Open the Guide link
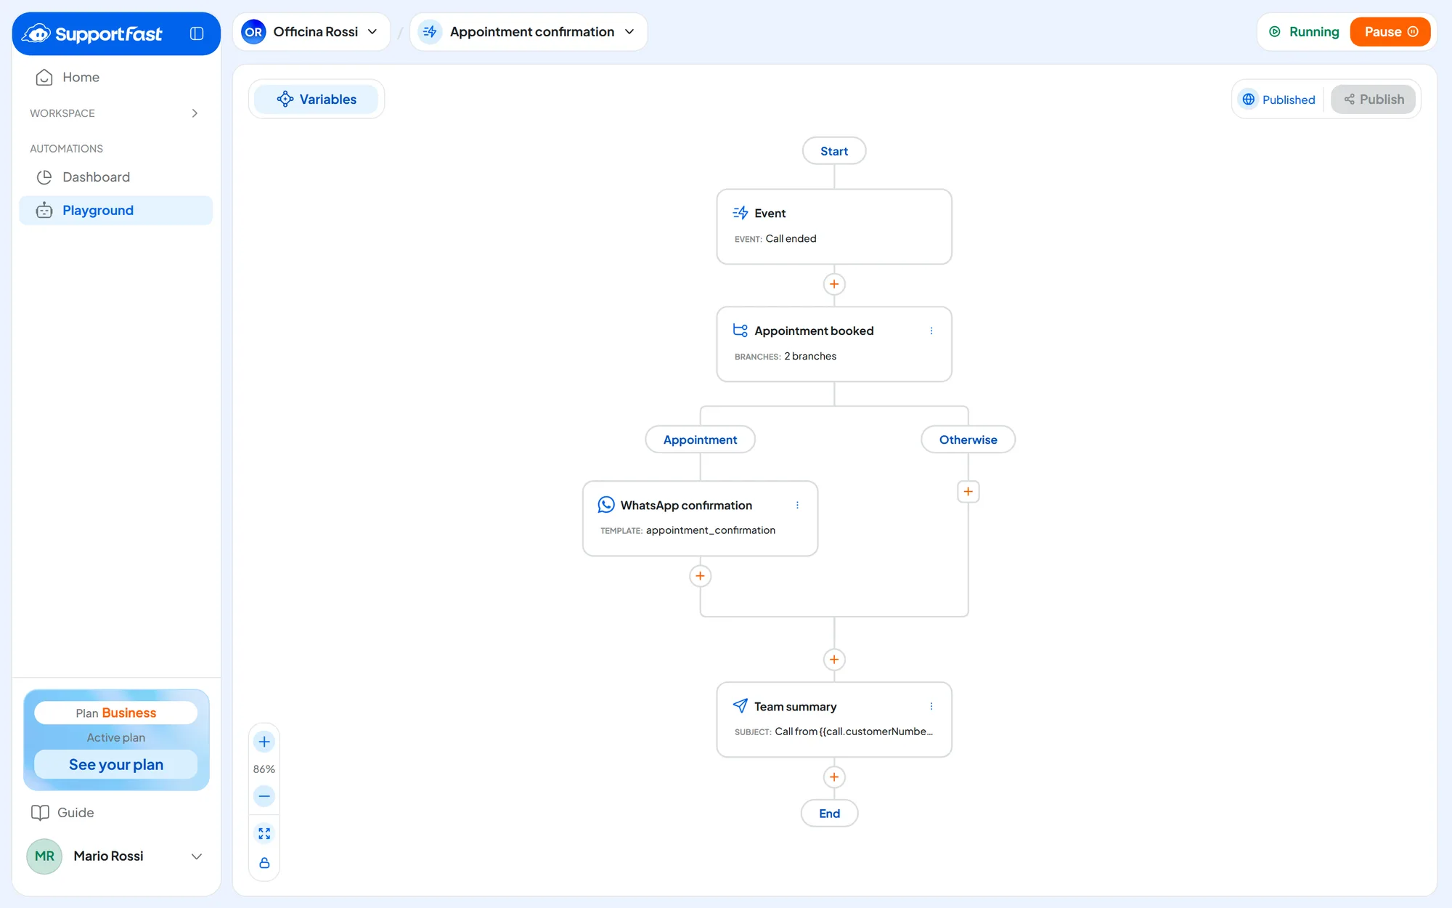This screenshot has width=1452, height=908. pos(62,813)
